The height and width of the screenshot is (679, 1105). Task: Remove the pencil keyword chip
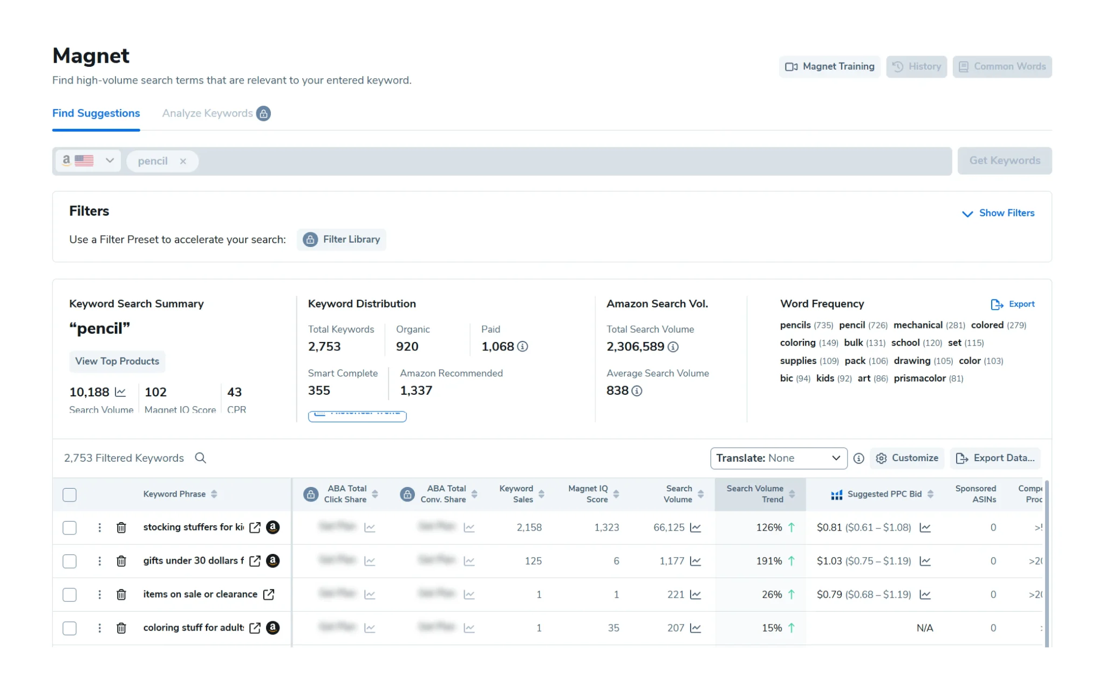[183, 161]
